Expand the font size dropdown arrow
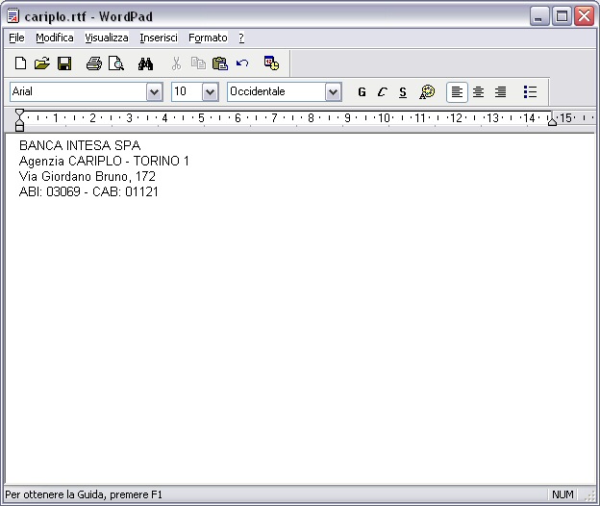The image size is (600, 506). 210,91
